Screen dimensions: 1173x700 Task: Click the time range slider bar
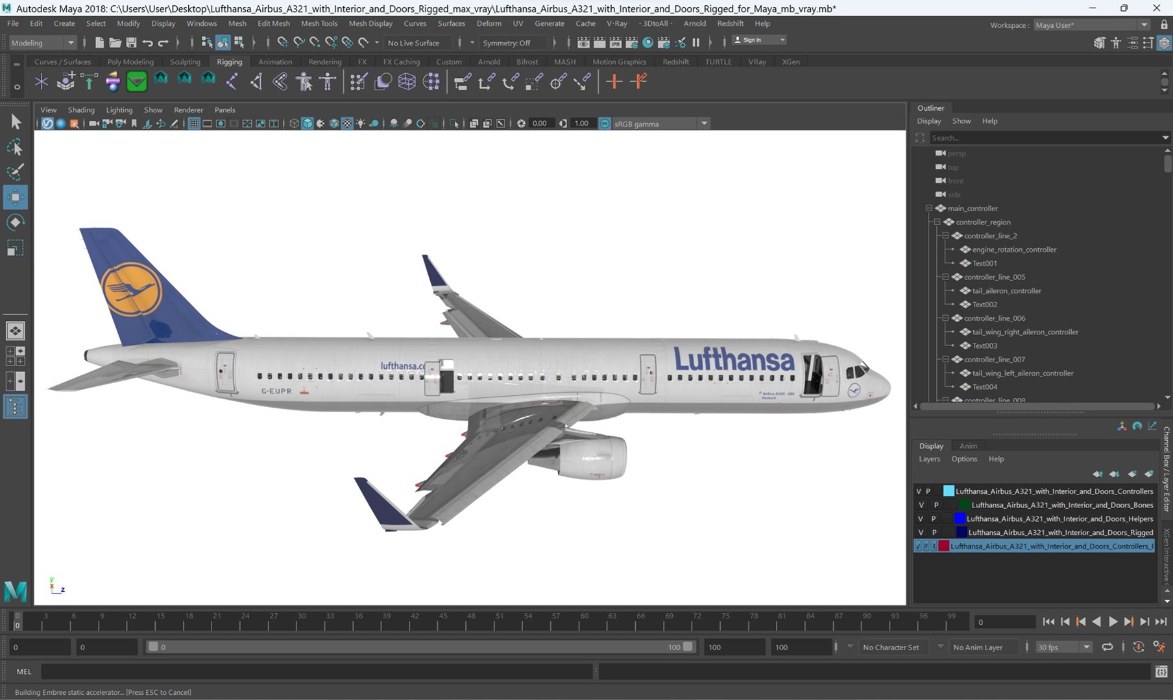tap(420, 647)
